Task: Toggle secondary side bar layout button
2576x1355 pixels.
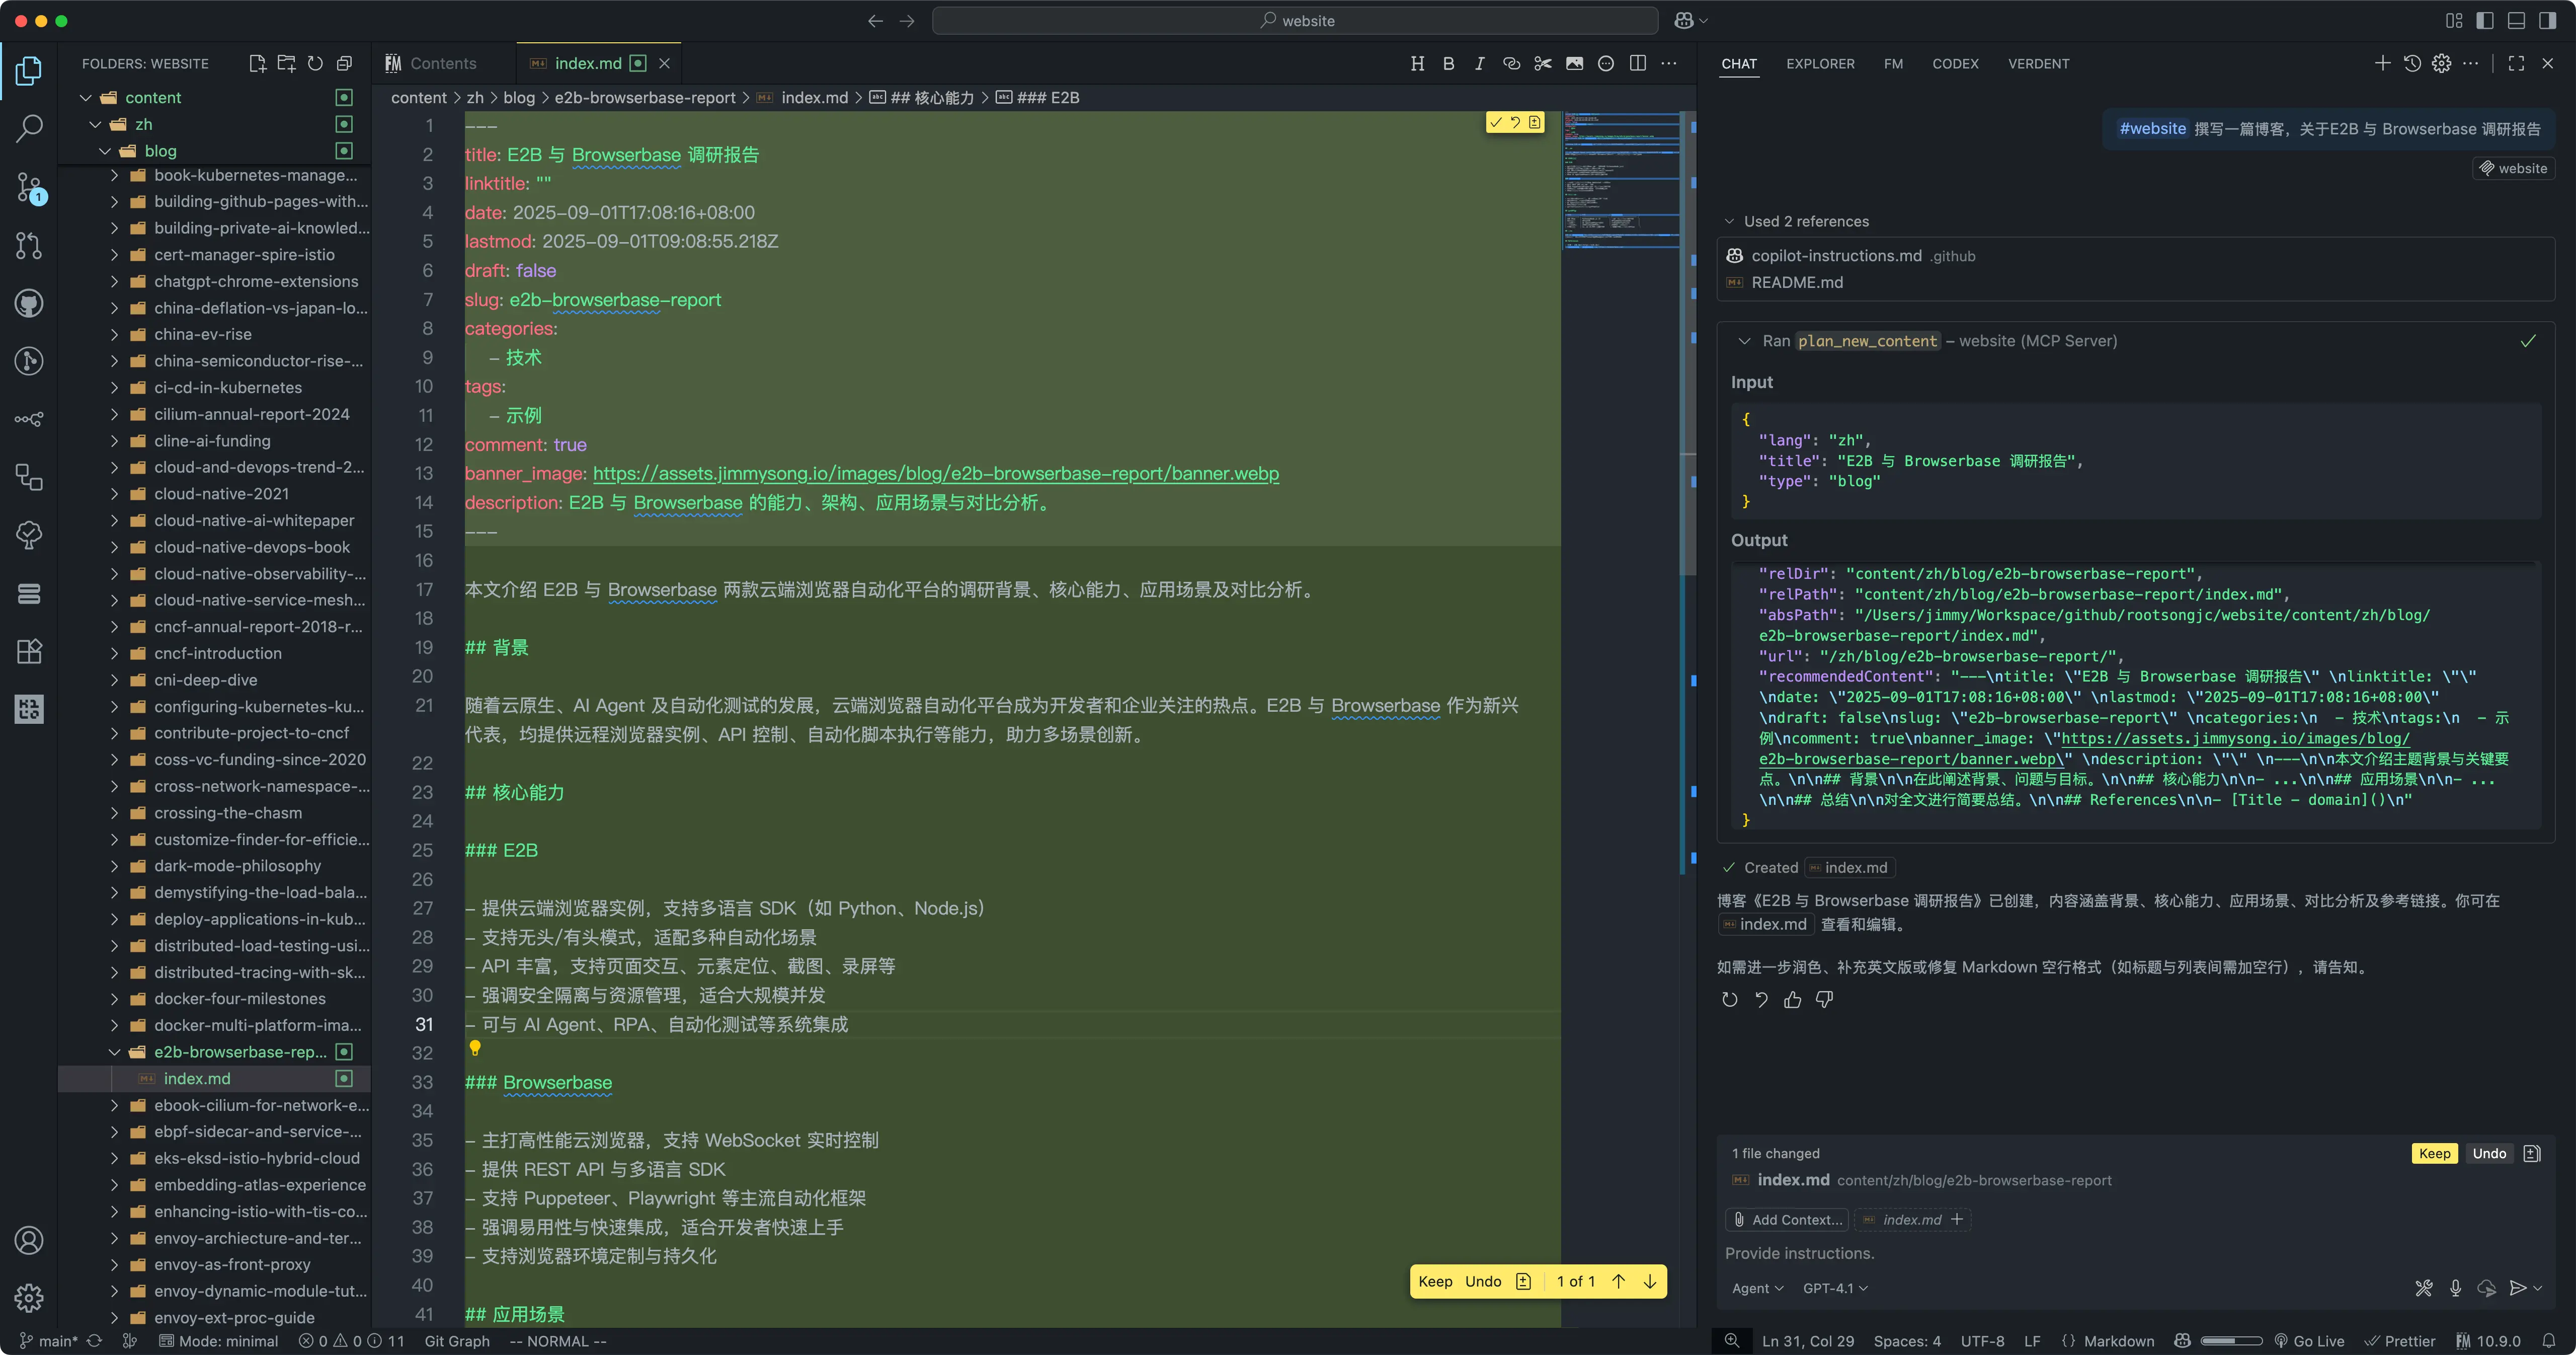Action: pyautogui.click(x=2547, y=20)
